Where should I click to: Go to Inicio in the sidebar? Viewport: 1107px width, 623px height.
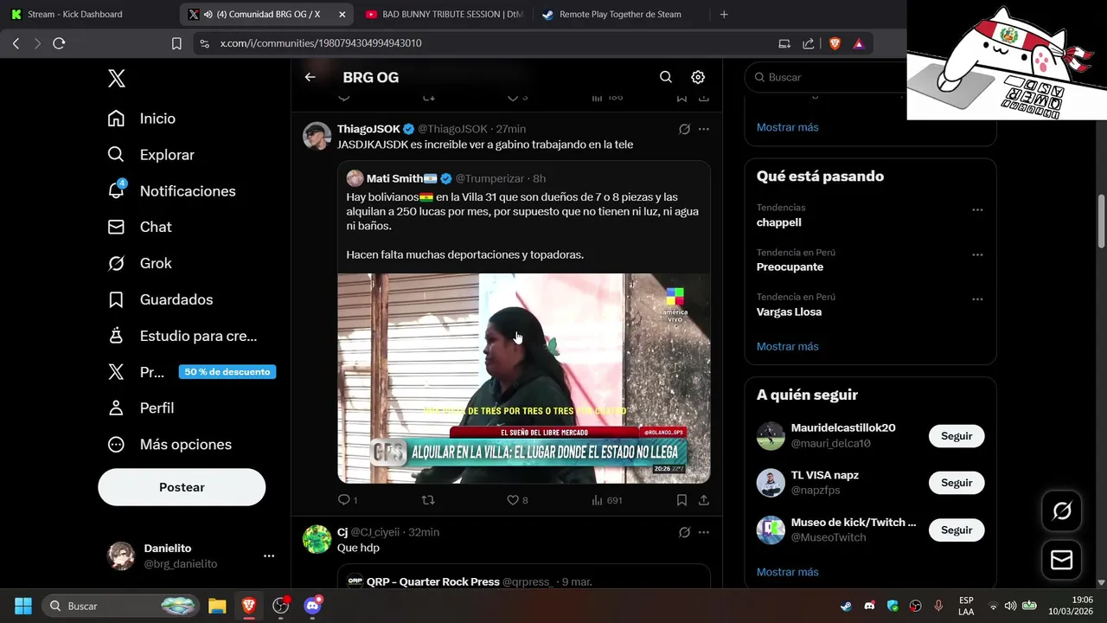pyautogui.click(x=142, y=119)
